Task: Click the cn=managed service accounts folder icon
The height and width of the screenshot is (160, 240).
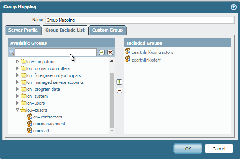Action: (x=23, y=82)
